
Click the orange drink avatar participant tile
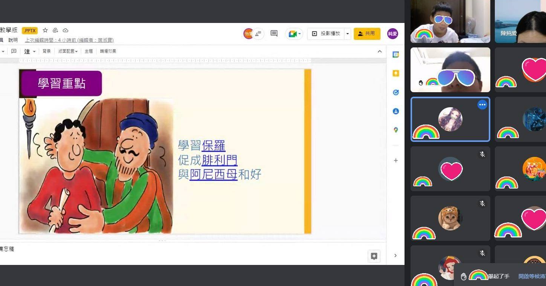click(x=520, y=169)
